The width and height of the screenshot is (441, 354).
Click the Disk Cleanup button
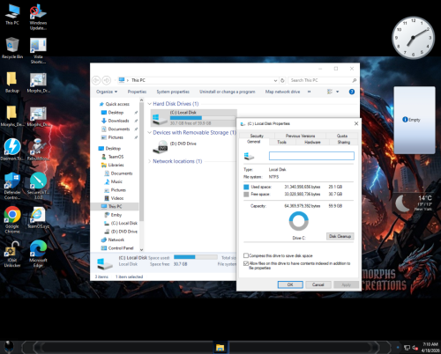pyautogui.click(x=340, y=236)
